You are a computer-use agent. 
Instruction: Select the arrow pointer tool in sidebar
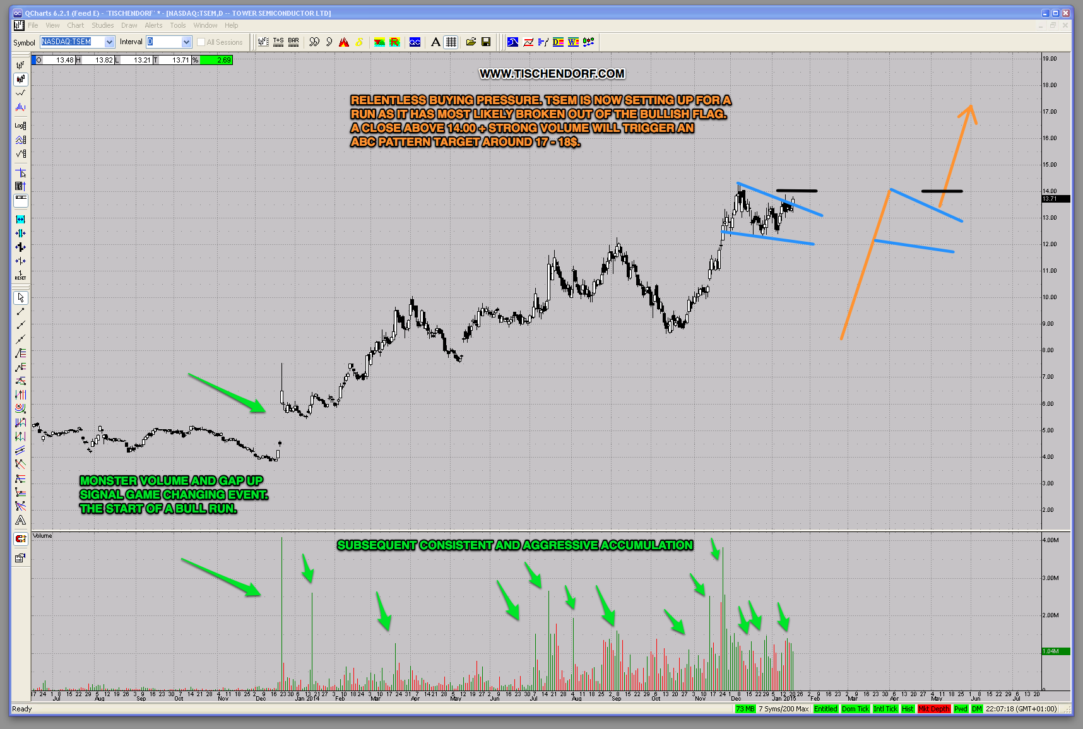click(20, 297)
